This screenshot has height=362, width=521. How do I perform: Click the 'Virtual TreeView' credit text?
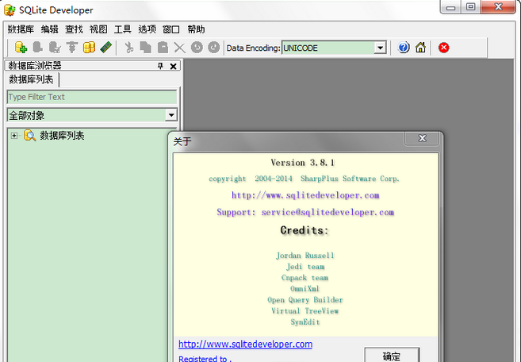305,310
